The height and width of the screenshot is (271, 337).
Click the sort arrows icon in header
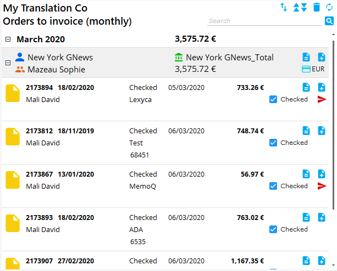pos(284,7)
